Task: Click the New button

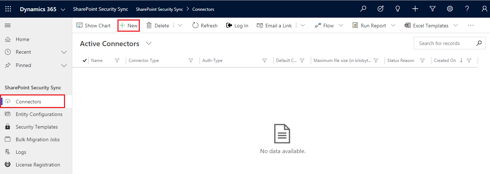Action: coord(129,26)
